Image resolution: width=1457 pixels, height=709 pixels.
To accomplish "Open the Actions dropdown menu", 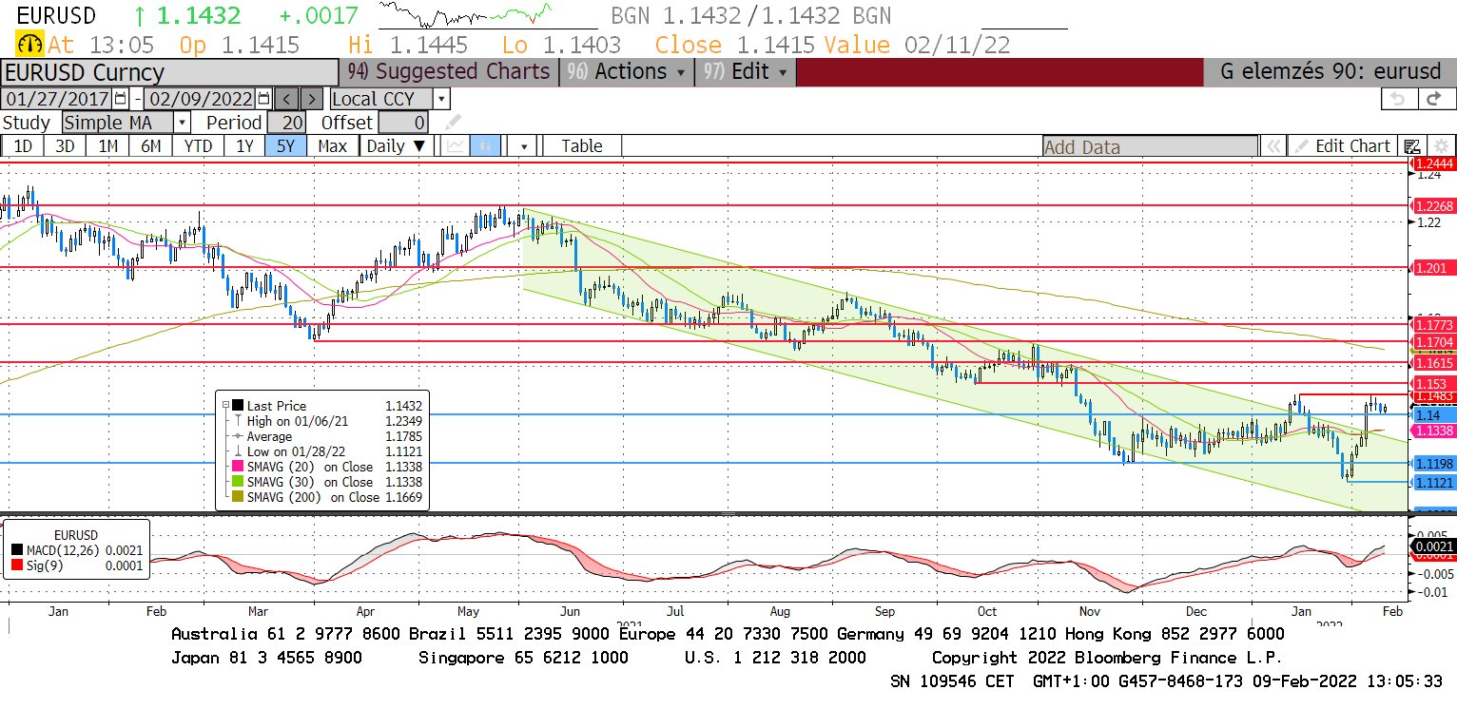I will click(x=627, y=72).
